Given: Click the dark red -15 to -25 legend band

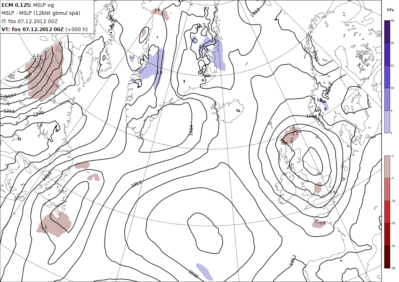Looking at the screenshot, I should 387,234.
